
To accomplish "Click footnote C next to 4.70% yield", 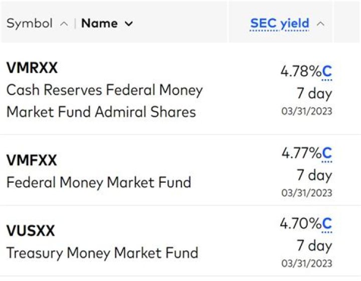I will tap(327, 224).
